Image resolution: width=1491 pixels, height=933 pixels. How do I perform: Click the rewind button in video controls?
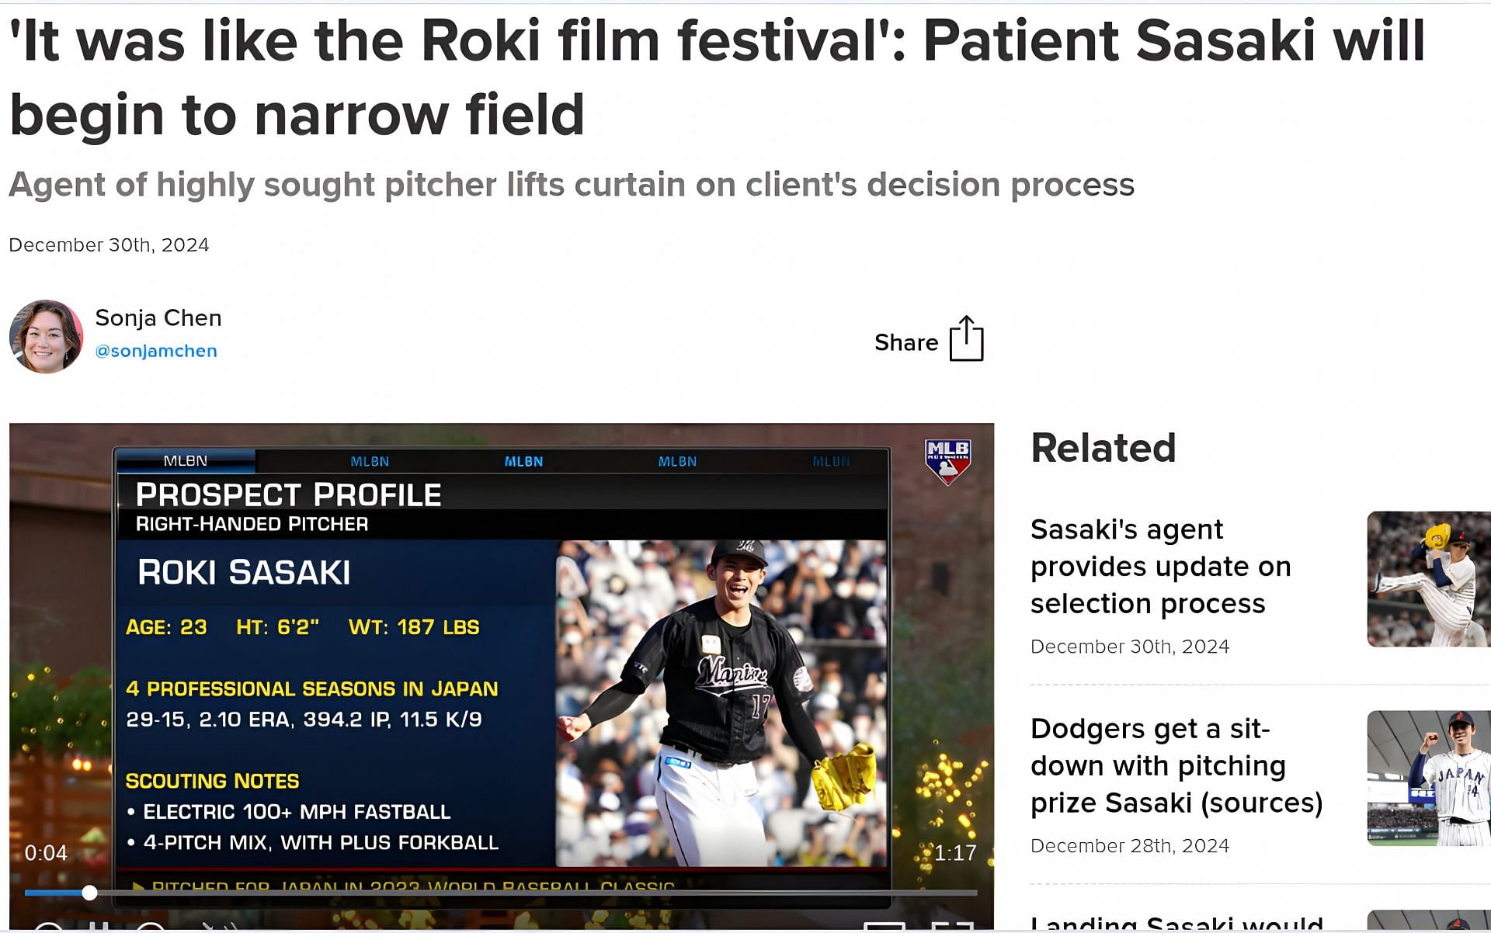click(x=48, y=927)
